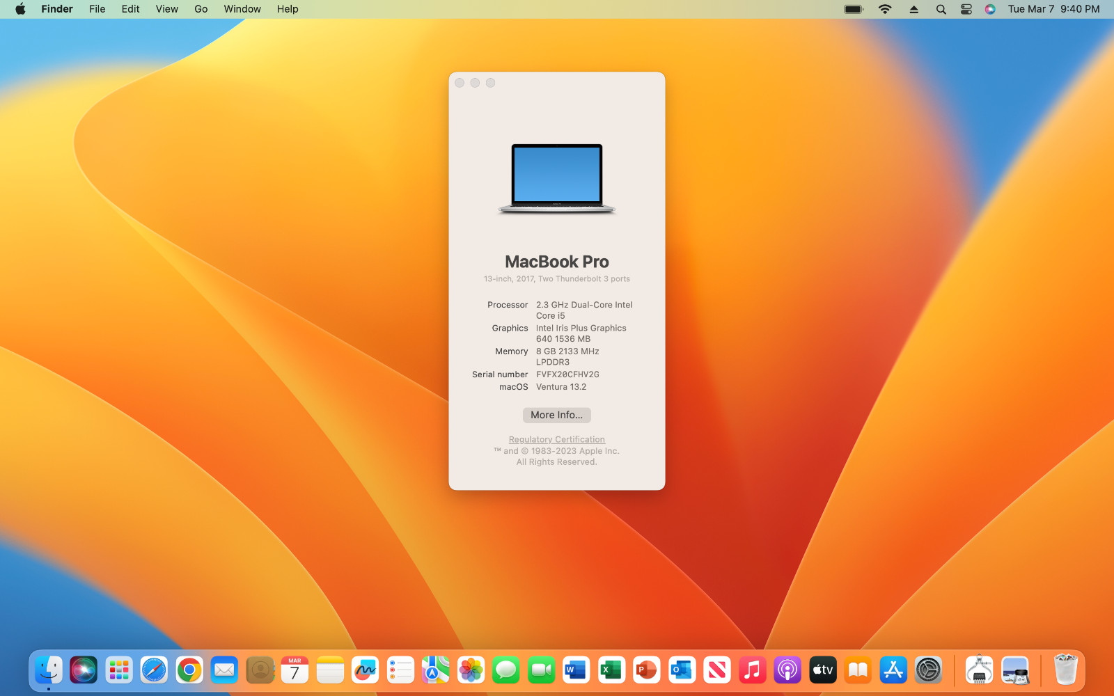1114x696 pixels.
Task: Launch the Notes app
Action: 330,670
